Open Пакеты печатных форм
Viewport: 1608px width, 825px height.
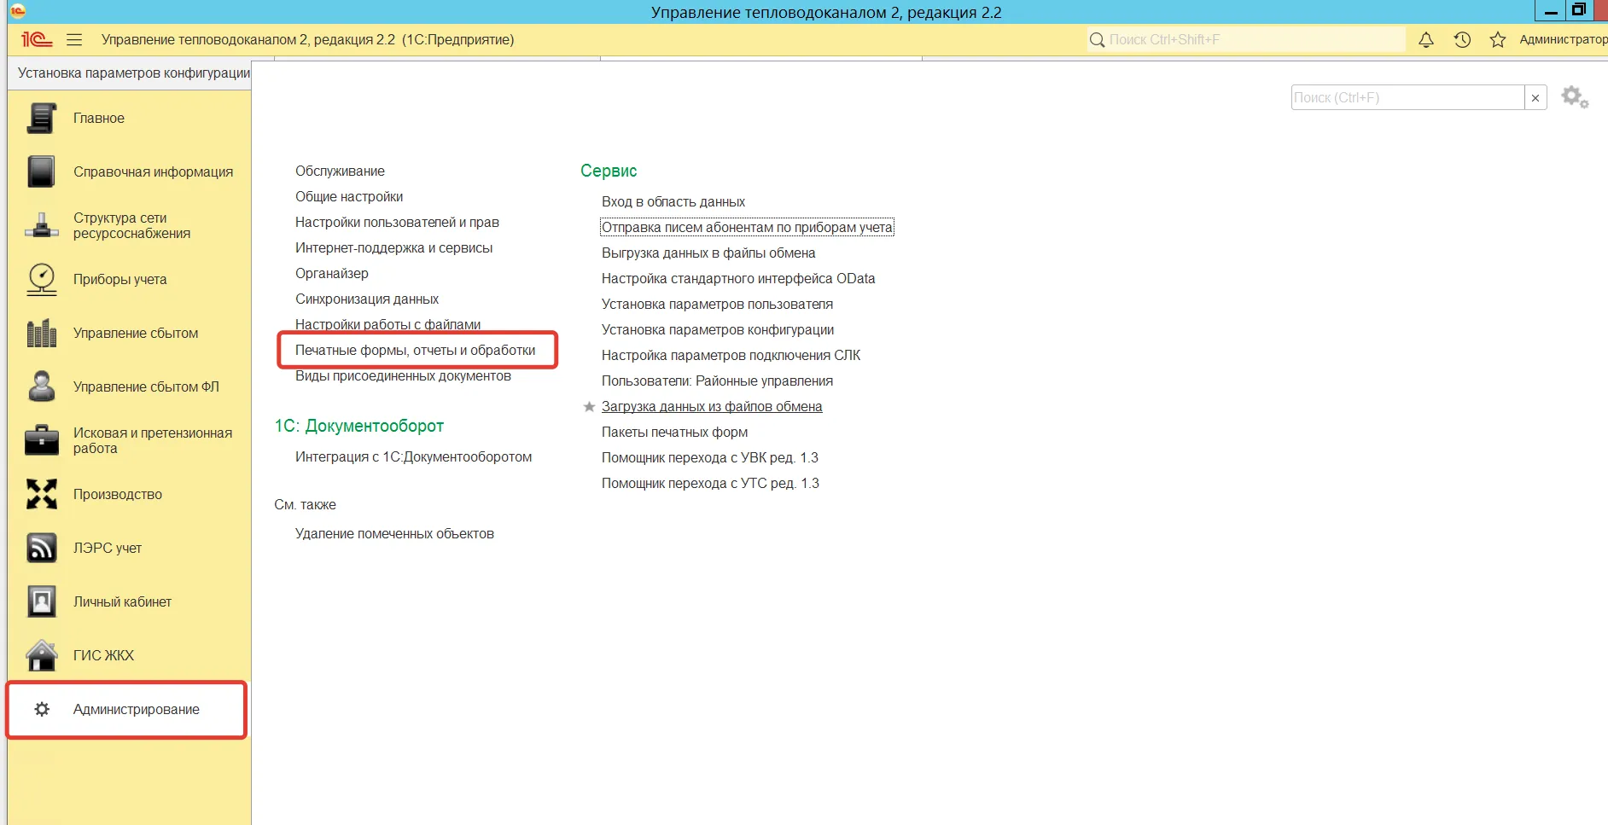(674, 432)
